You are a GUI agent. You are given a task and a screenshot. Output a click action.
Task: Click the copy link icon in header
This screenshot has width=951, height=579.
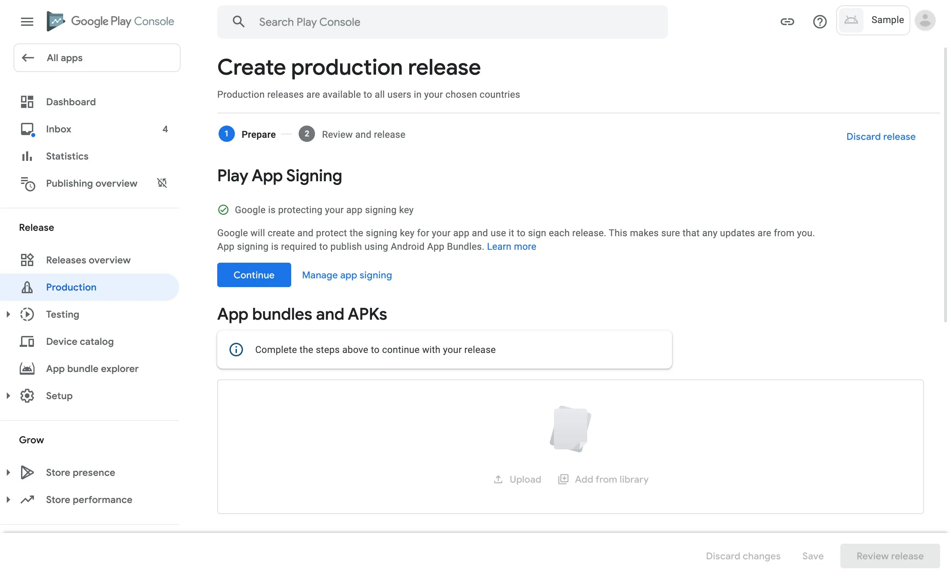pyautogui.click(x=787, y=22)
